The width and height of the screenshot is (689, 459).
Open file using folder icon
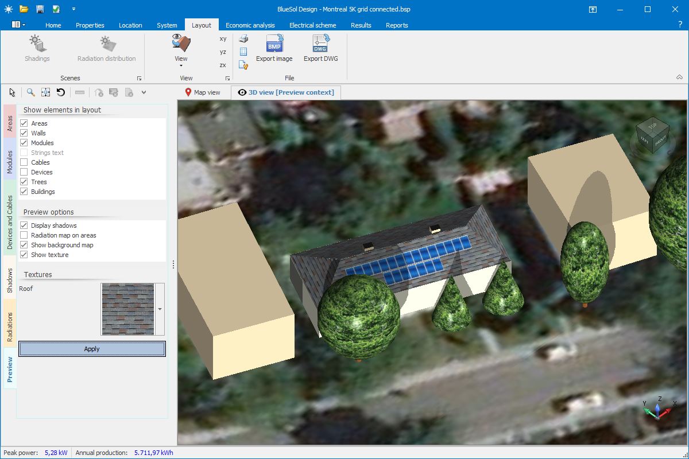[24, 9]
